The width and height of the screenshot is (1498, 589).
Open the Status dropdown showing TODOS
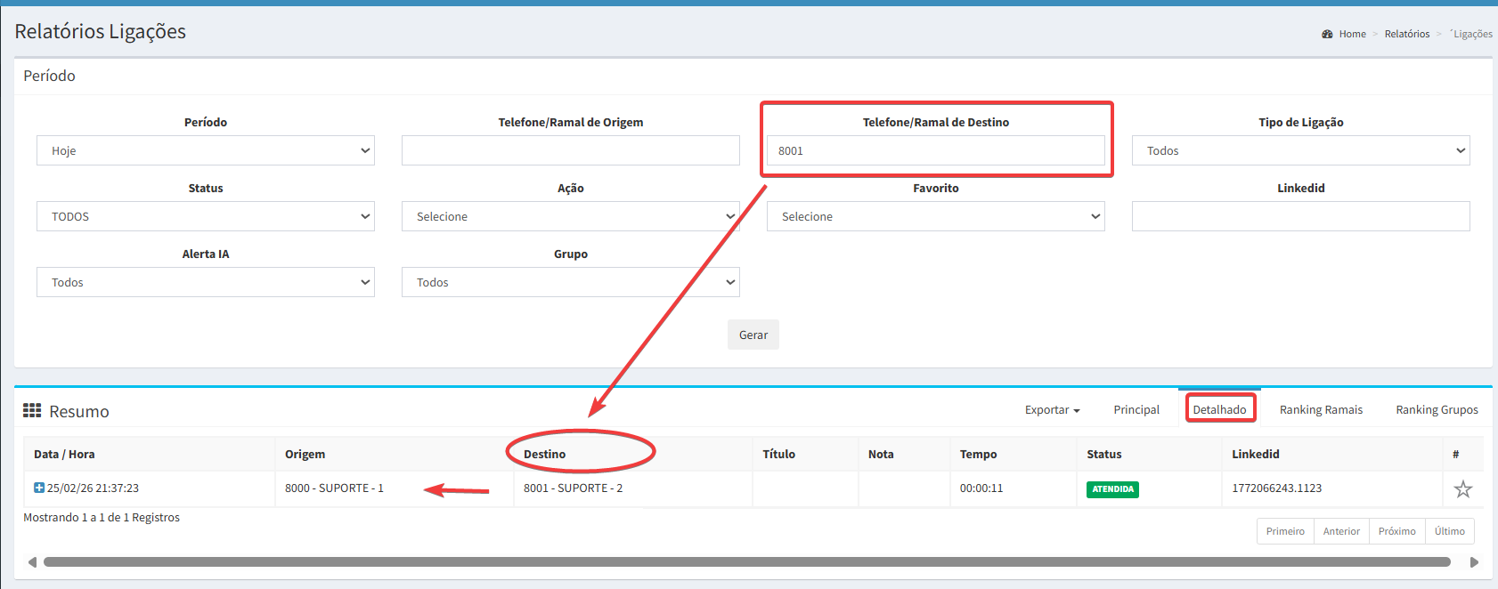(x=205, y=216)
